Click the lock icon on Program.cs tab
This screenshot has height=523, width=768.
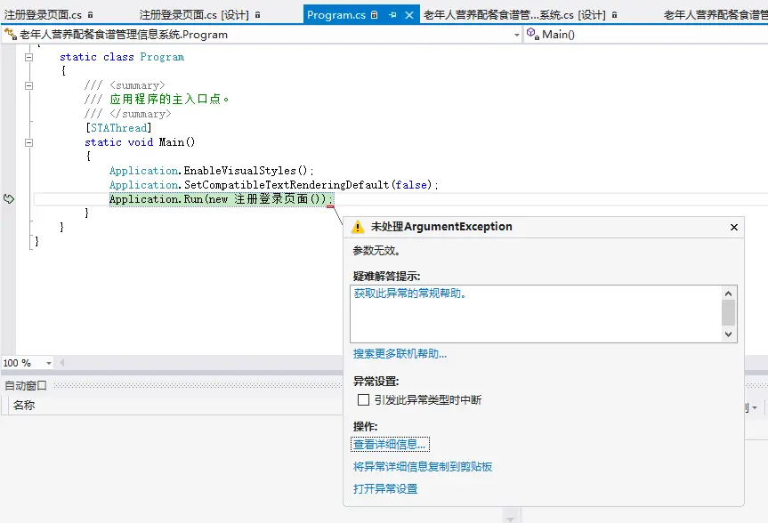[374, 15]
